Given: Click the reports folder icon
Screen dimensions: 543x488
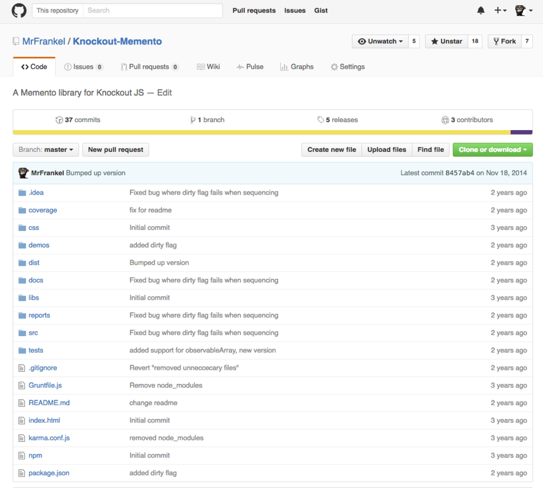Looking at the screenshot, I should coord(22,315).
